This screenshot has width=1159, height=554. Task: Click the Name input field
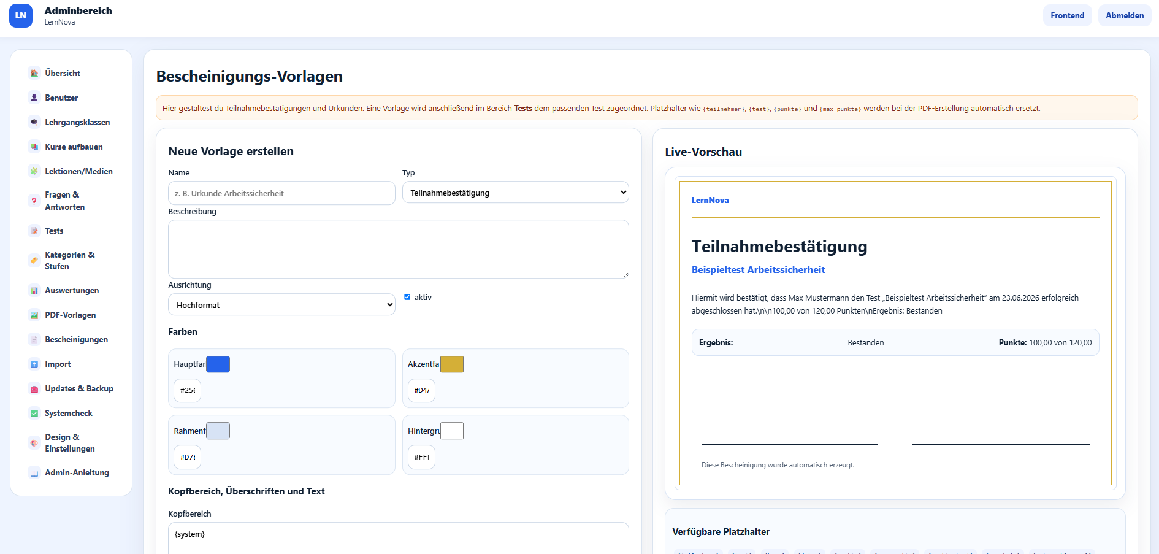(x=281, y=193)
